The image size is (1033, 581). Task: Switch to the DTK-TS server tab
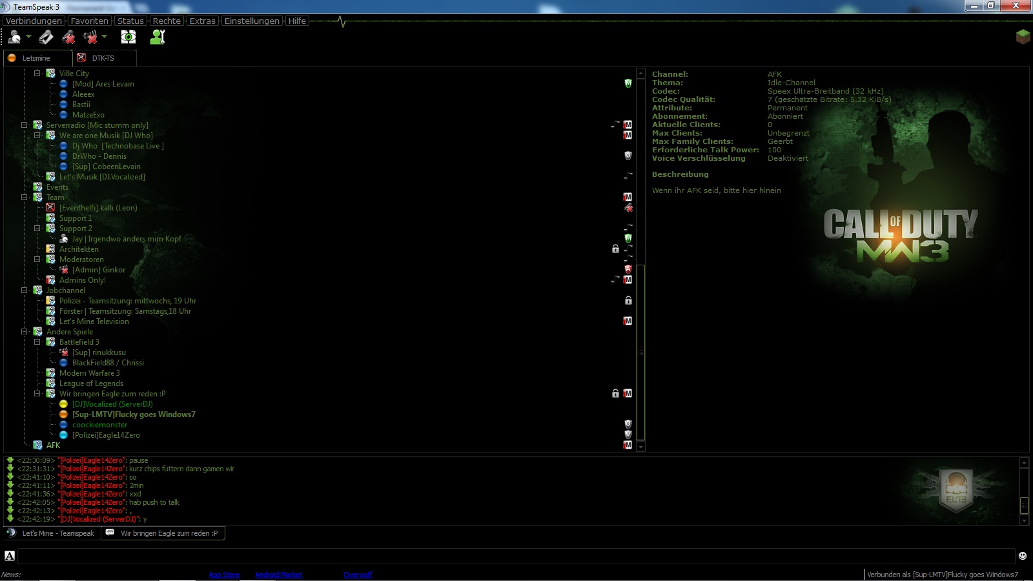pos(103,58)
